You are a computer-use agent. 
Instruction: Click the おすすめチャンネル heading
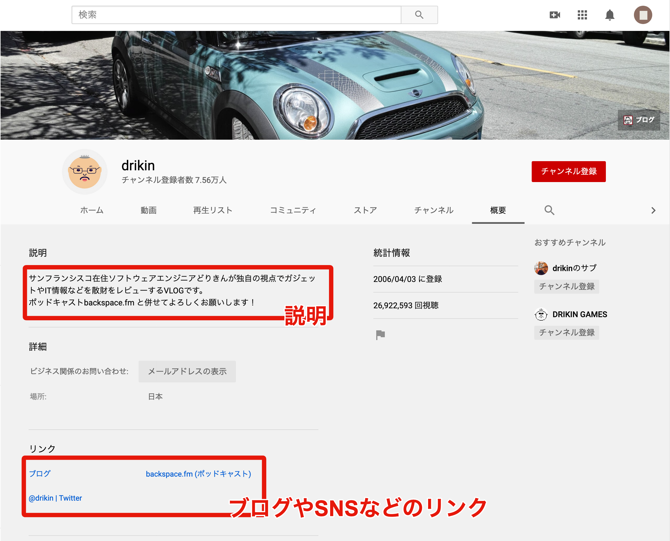click(x=570, y=242)
